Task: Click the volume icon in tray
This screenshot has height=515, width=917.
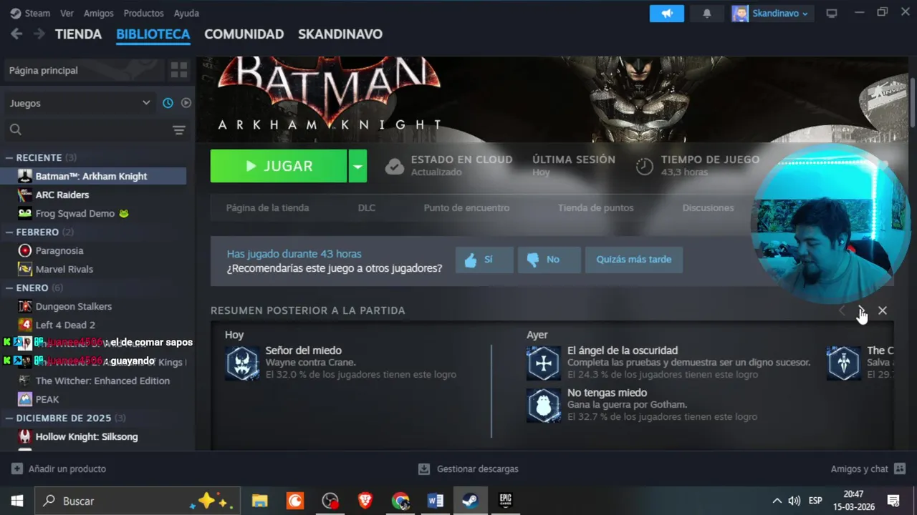Action: click(794, 501)
